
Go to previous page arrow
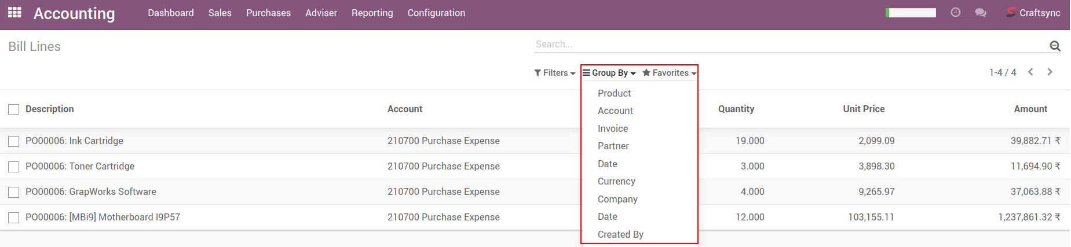(1030, 72)
